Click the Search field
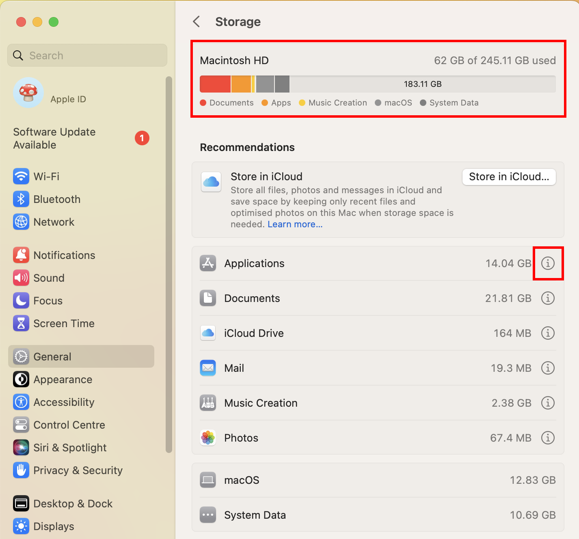Viewport: 579px width, 539px height. click(87, 55)
